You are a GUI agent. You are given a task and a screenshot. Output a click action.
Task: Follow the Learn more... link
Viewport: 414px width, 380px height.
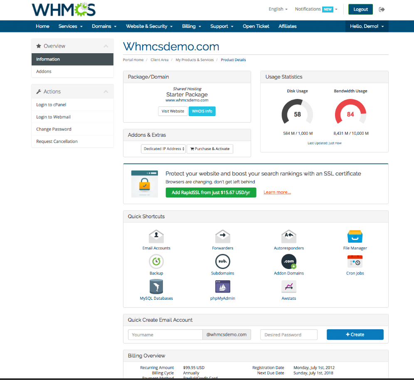click(277, 192)
